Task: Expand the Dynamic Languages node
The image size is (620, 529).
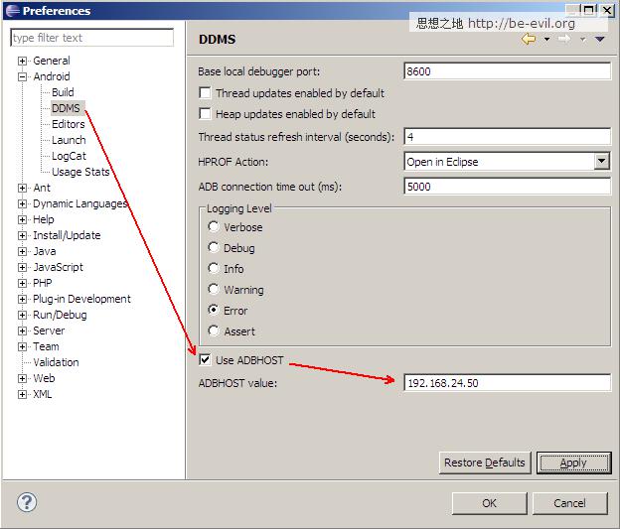Action: (22, 203)
